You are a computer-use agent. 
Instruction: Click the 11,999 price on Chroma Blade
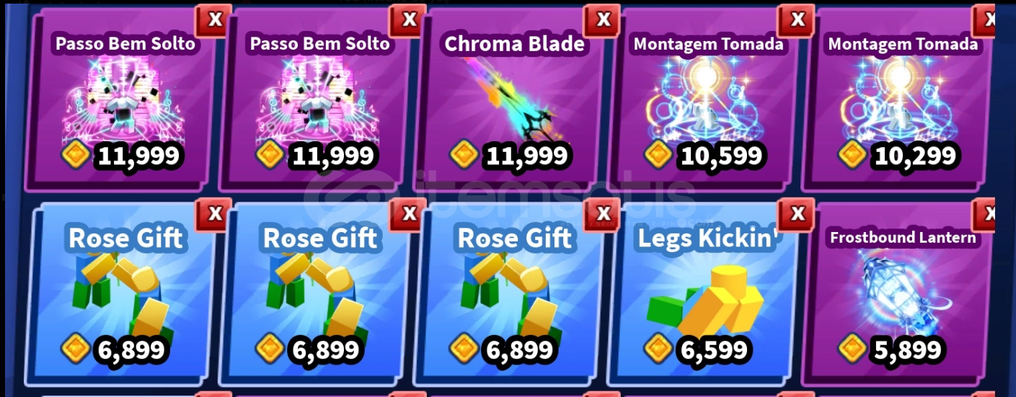(527, 154)
